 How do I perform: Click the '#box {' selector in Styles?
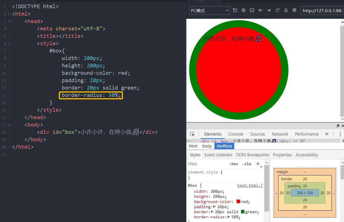pos(195,186)
